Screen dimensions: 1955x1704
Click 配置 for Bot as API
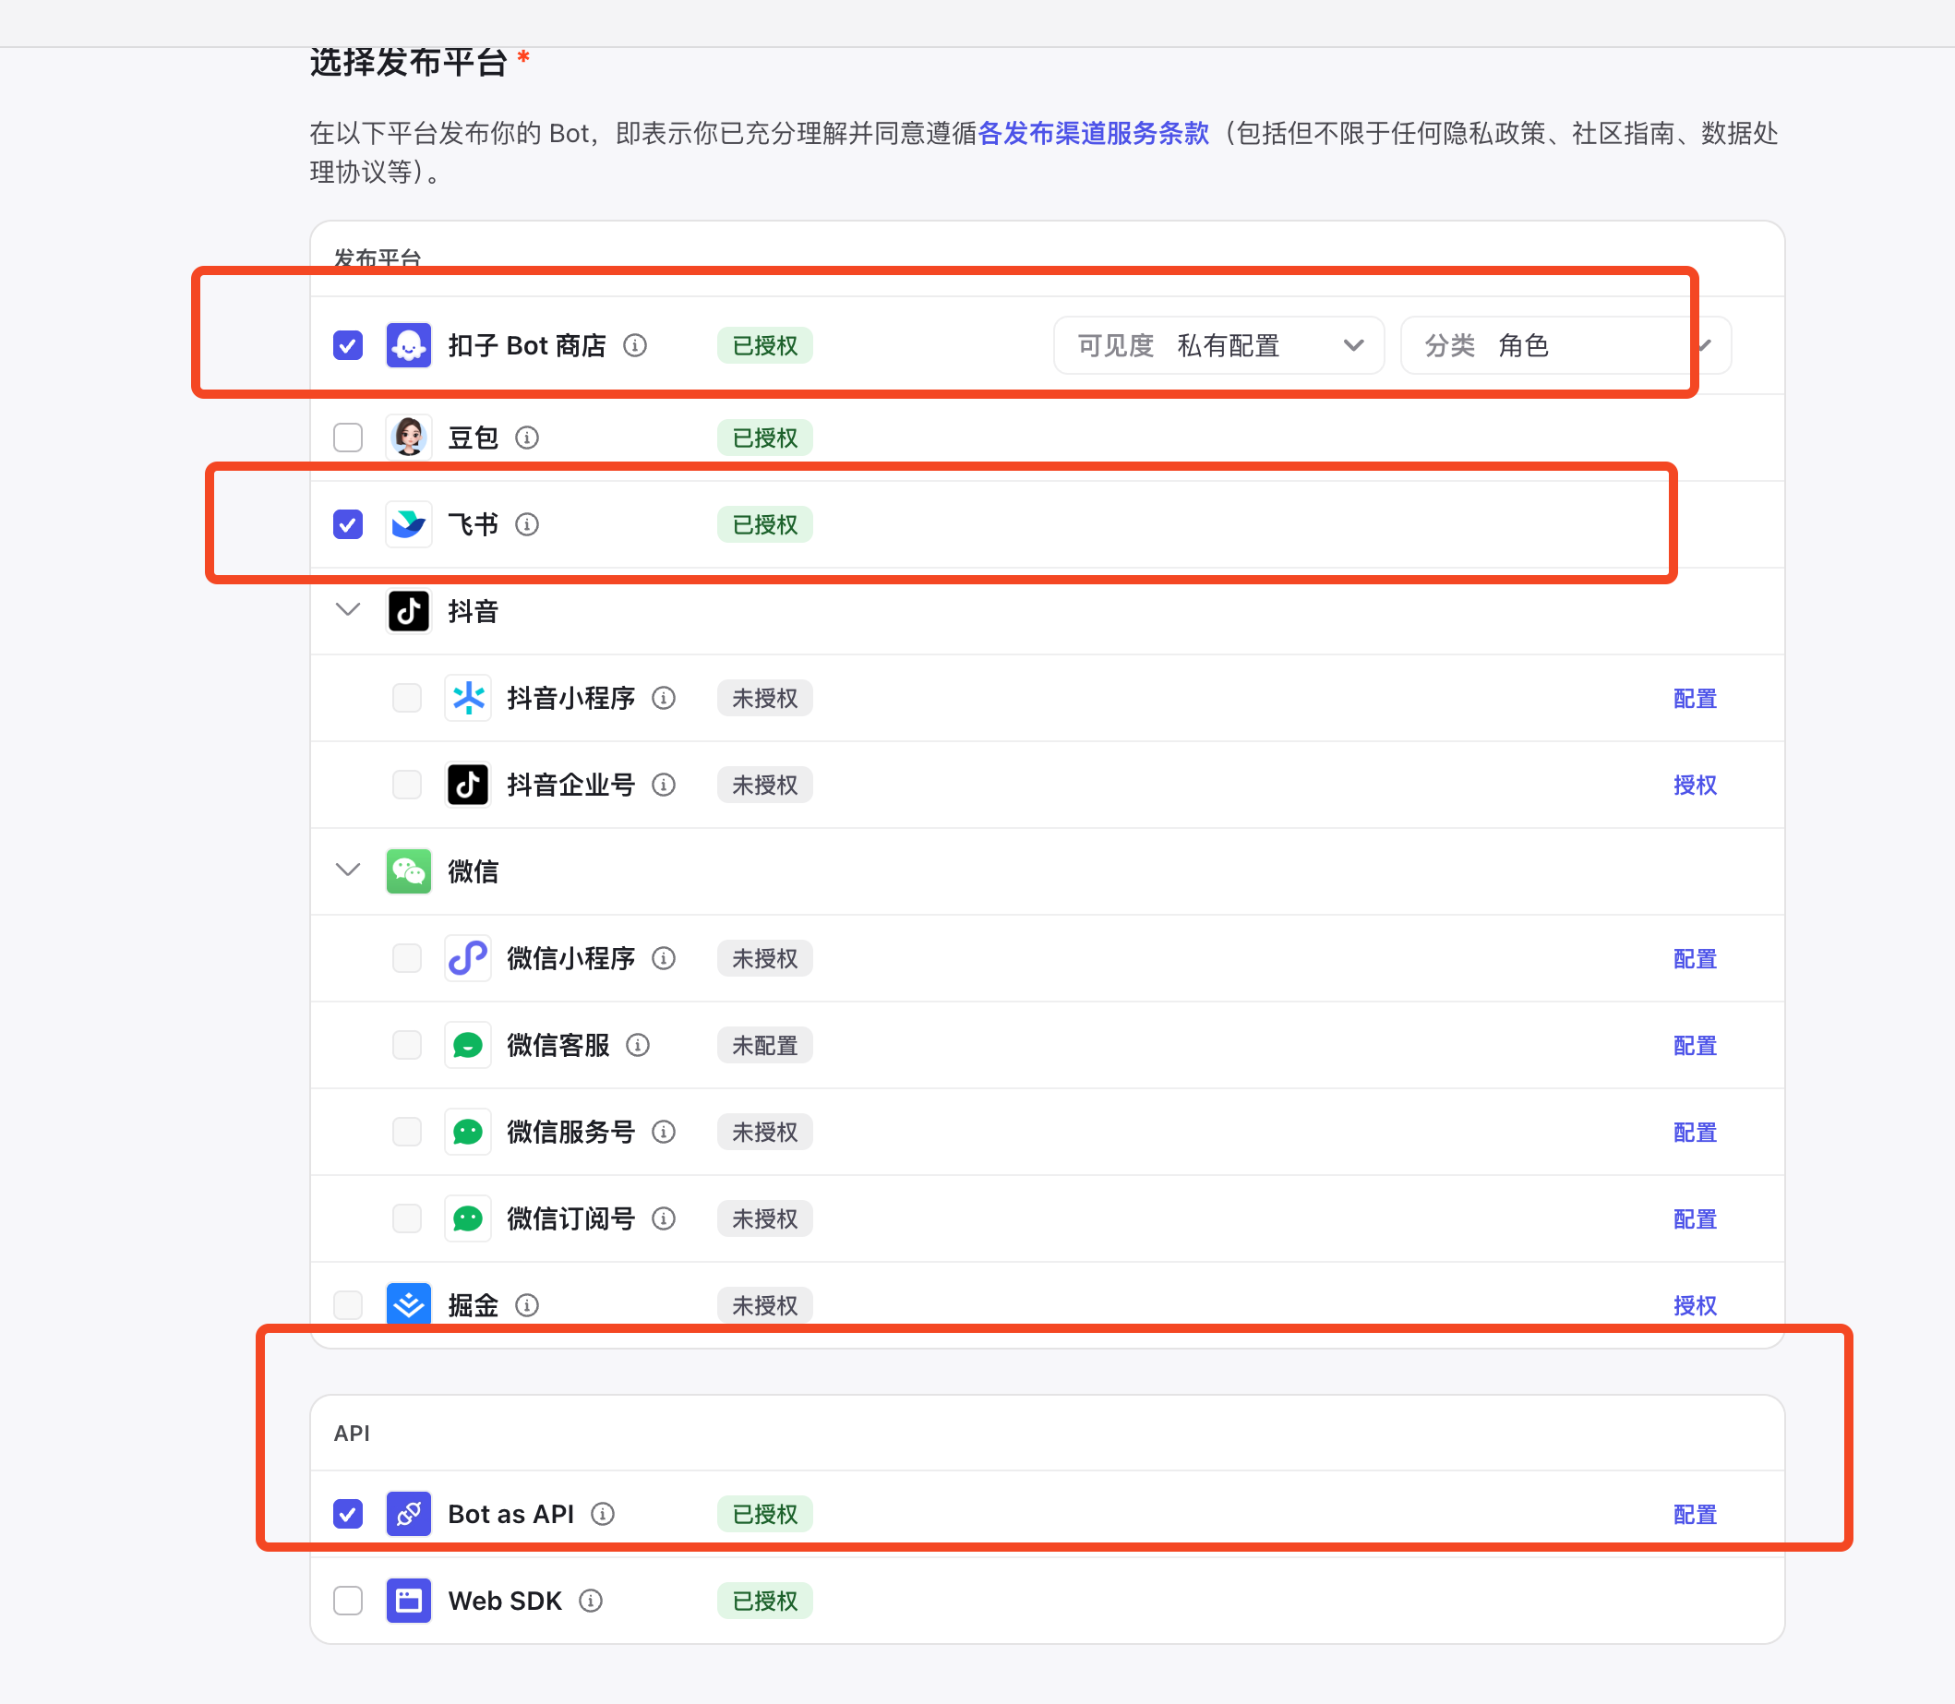point(1695,1514)
